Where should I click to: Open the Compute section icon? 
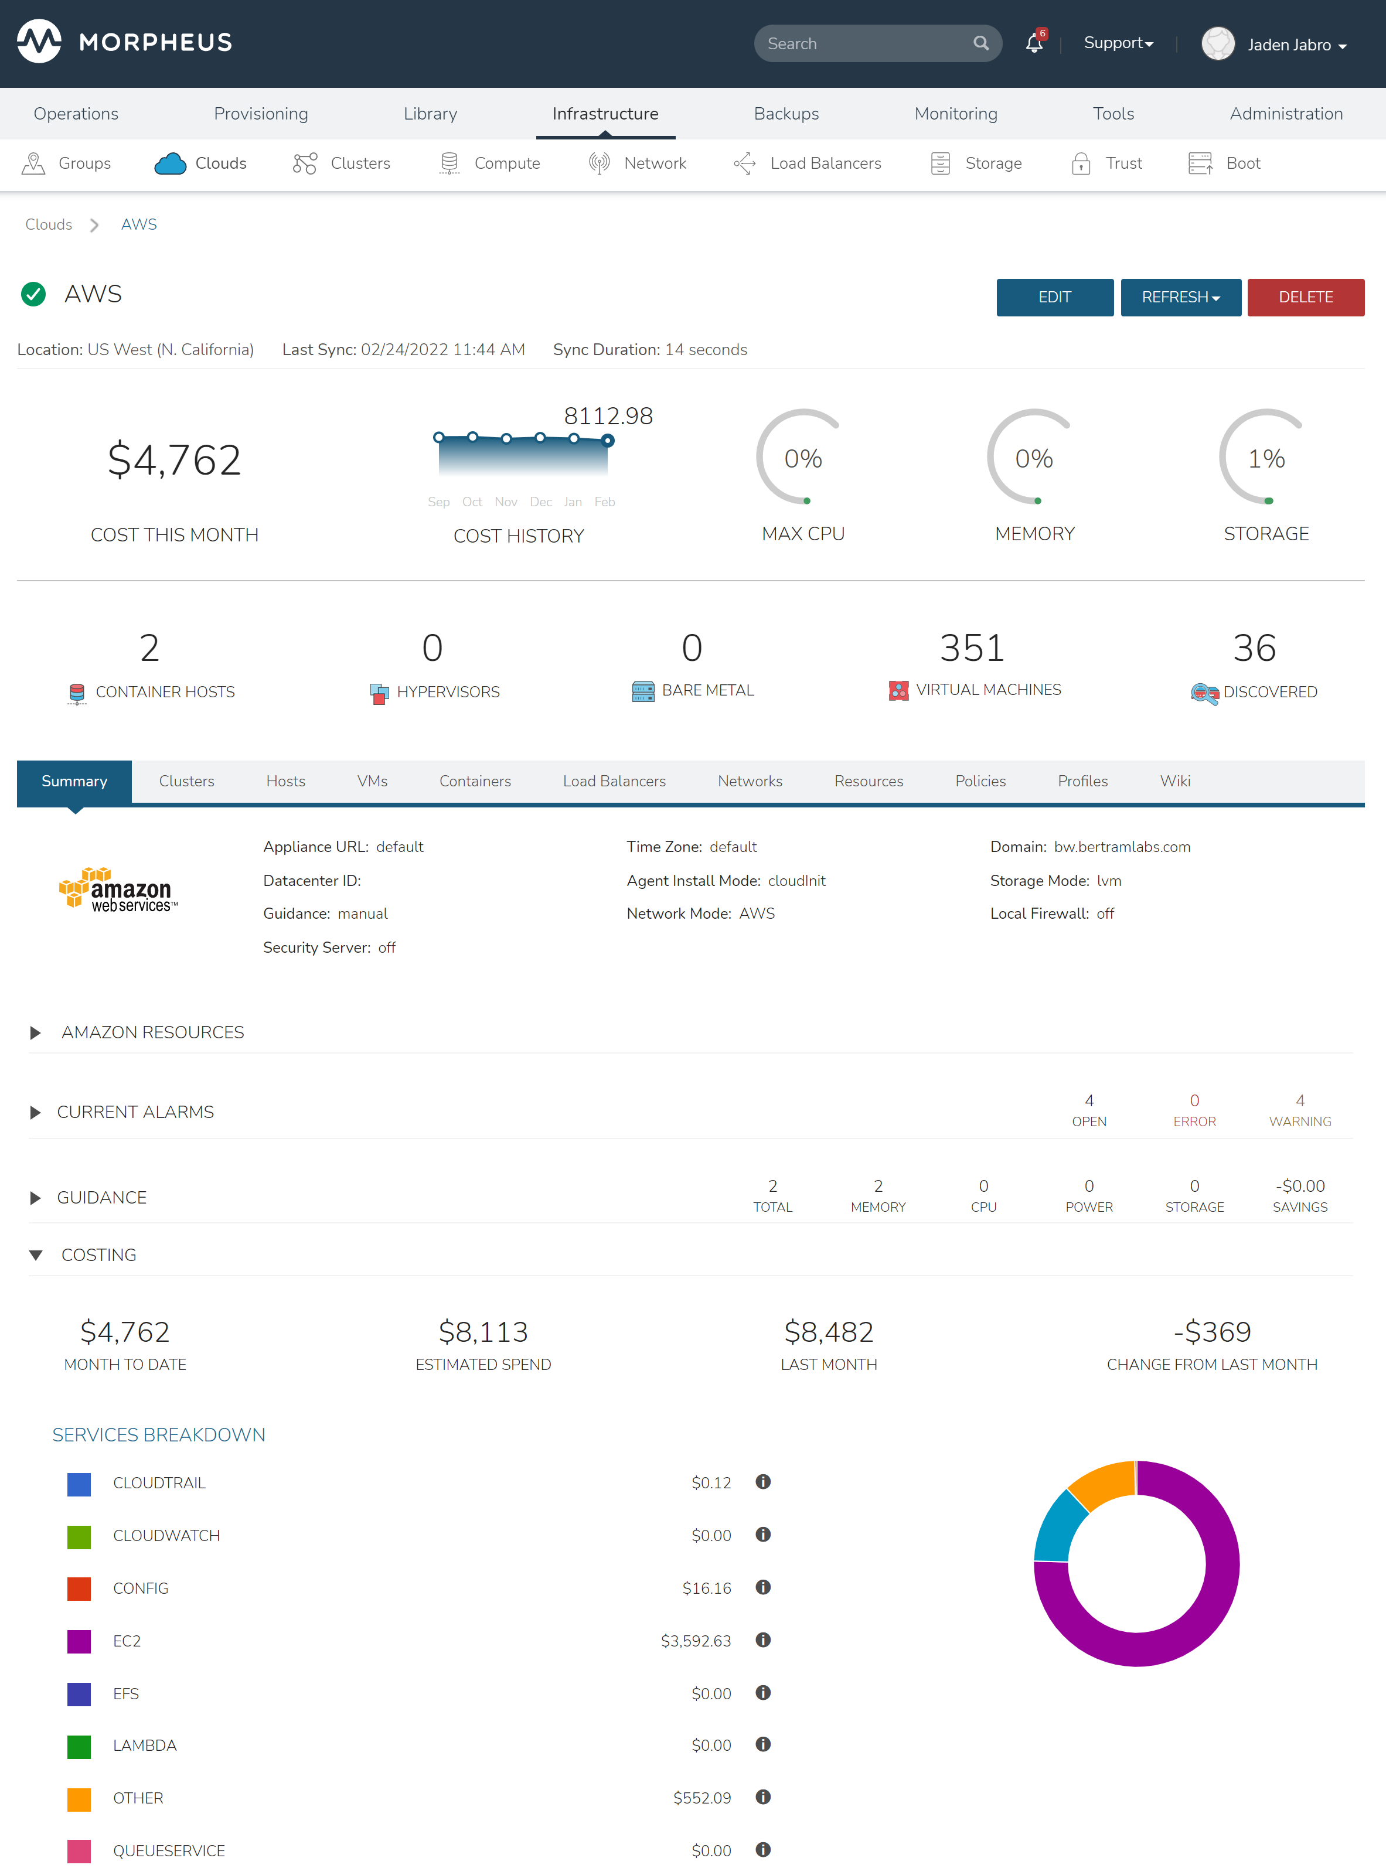[449, 163]
